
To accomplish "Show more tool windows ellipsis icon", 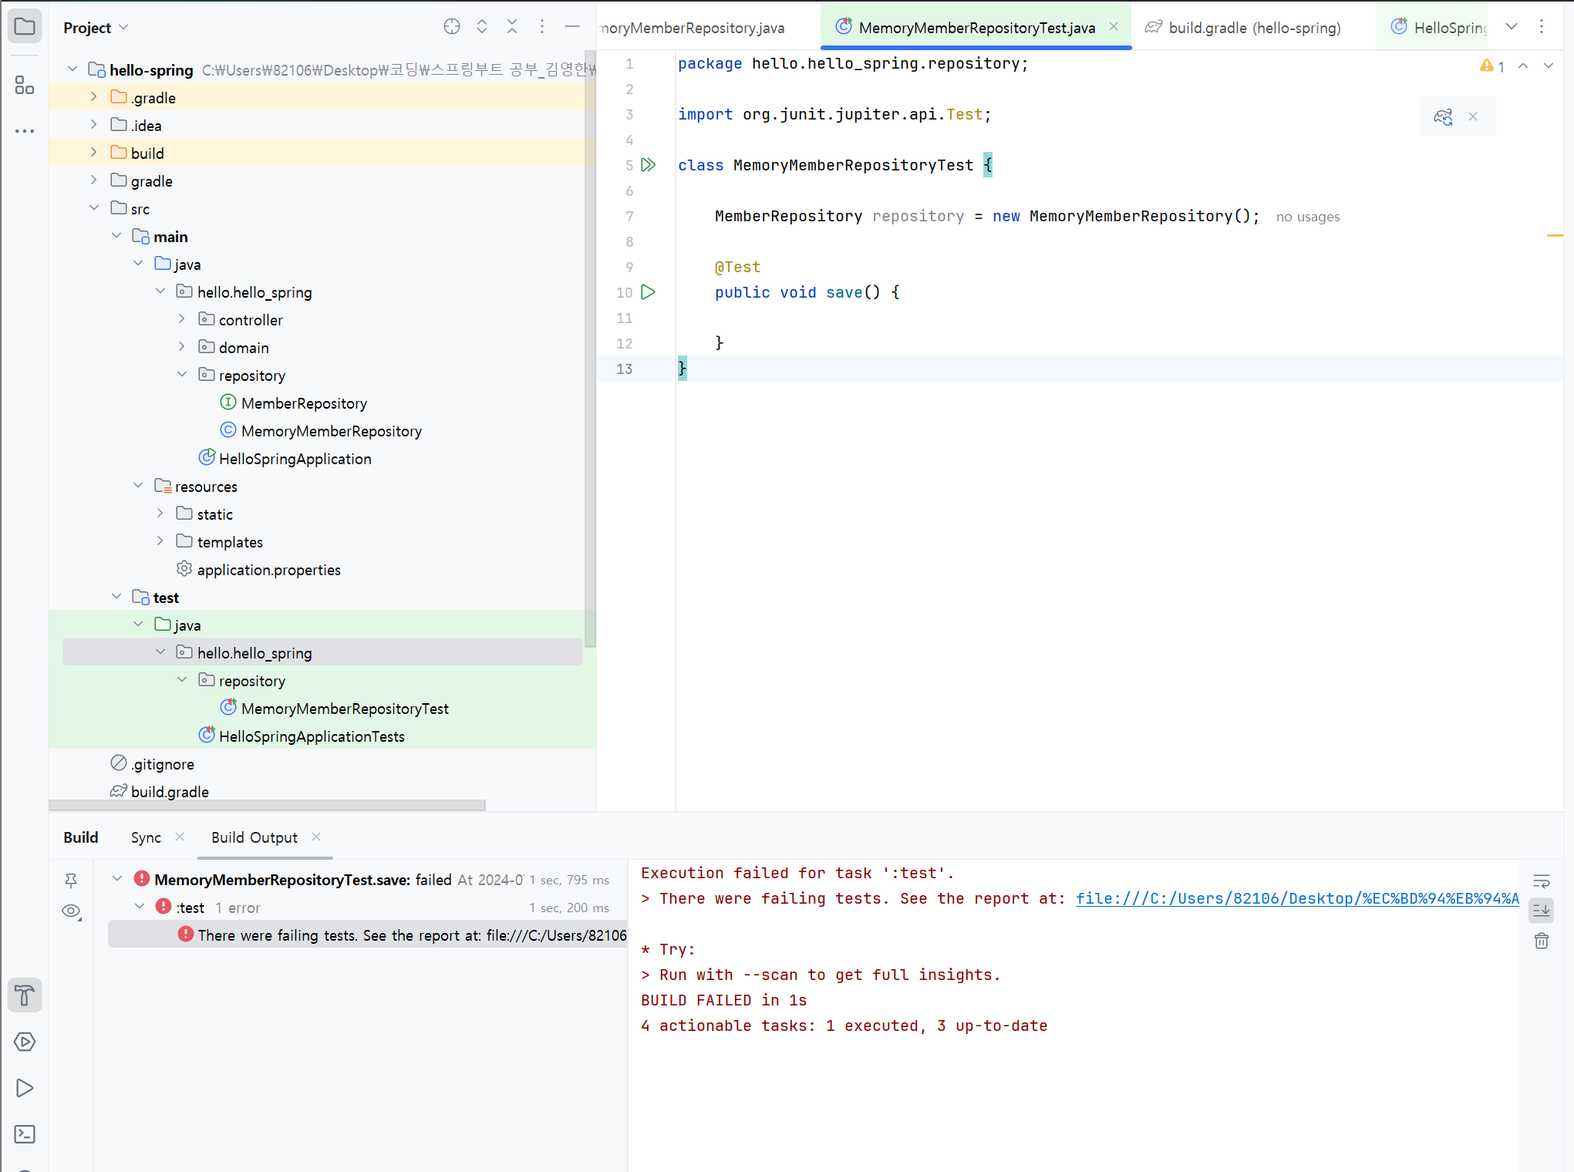I will click(25, 131).
